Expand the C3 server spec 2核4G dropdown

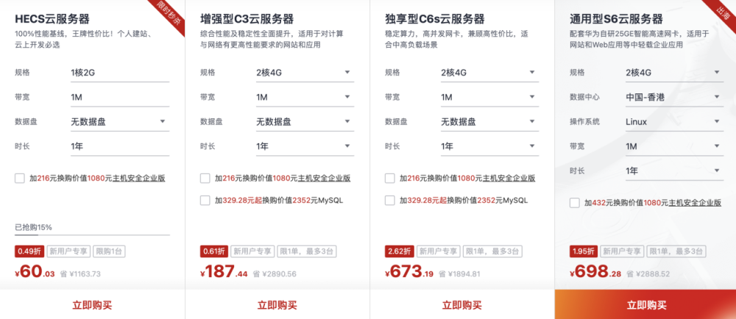pyautogui.click(x=305, y=73)
